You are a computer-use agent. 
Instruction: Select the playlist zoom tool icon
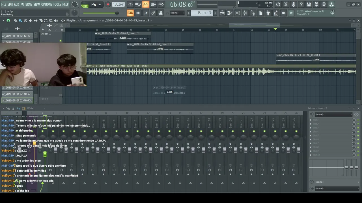pyautogui.click(x=51, y=21)
